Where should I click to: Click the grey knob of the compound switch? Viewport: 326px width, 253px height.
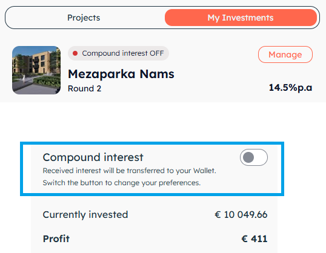(x=248, y=157)
